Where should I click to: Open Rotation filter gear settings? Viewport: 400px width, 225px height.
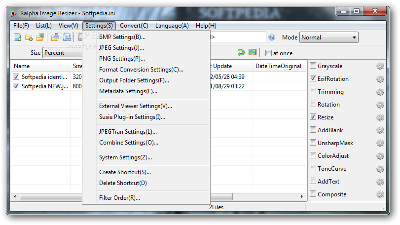380,105
